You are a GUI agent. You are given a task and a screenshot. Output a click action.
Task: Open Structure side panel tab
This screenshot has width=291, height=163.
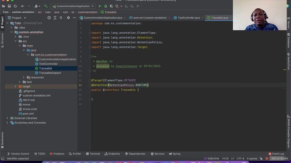tap(2, 40)
